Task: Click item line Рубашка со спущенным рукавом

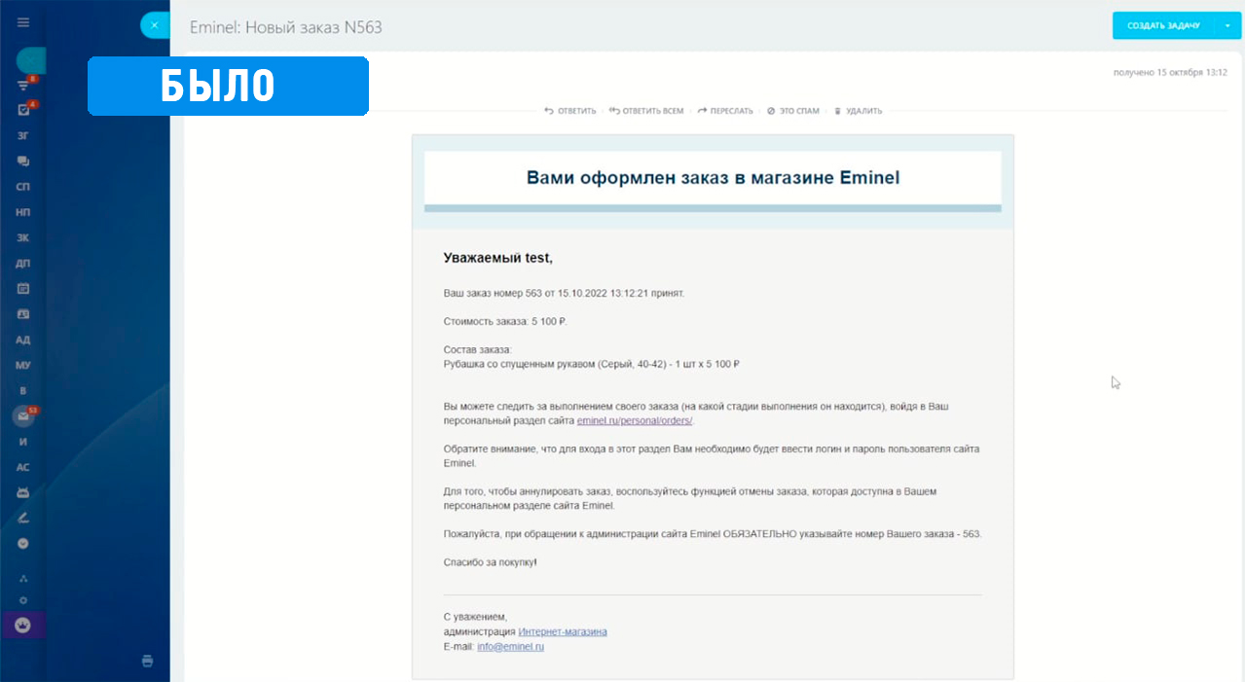Action: tap(592, 363)
